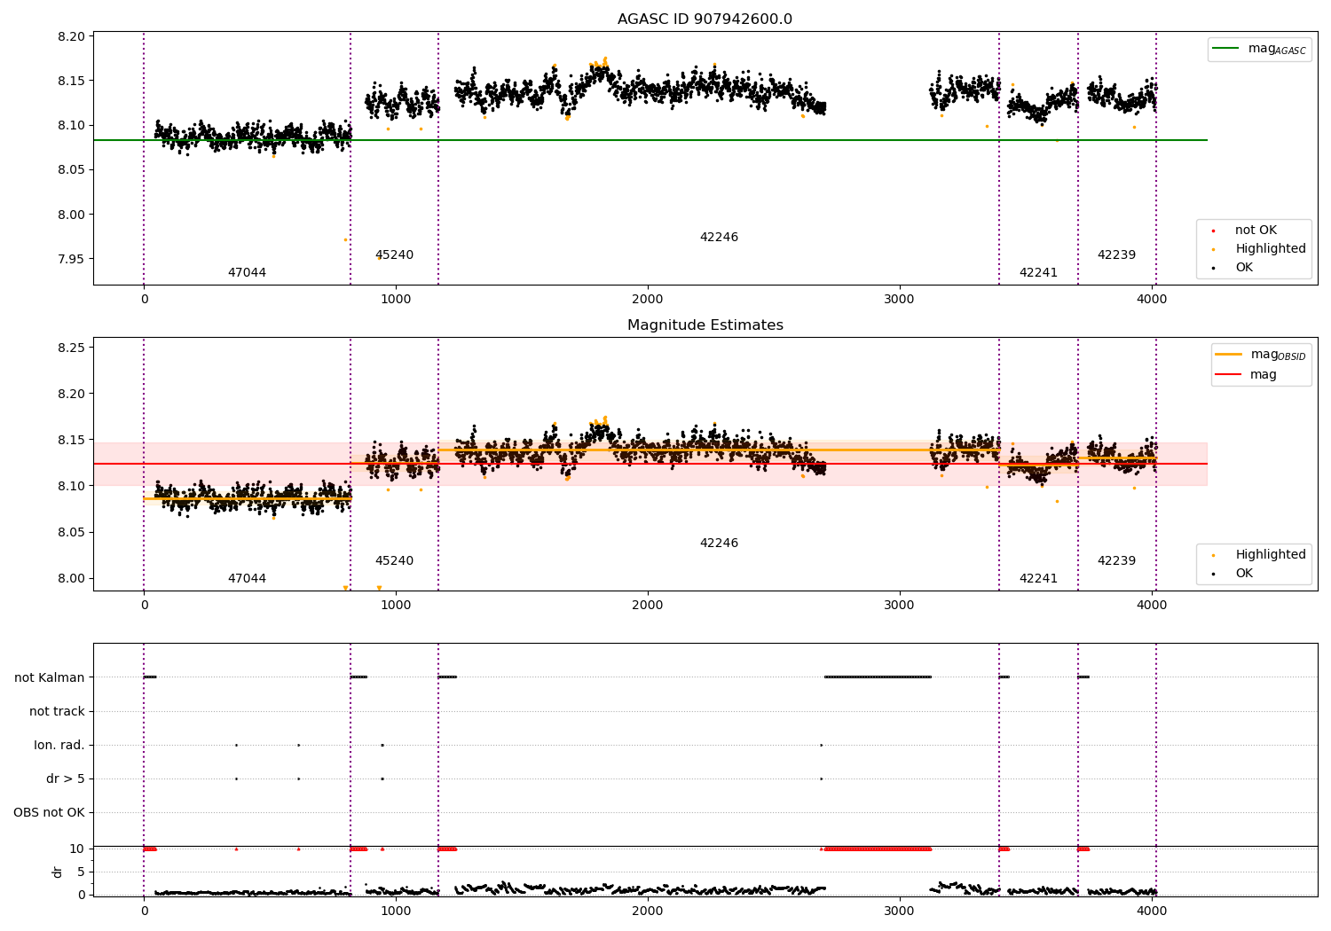Click the 8.00 y-tick in Magnitude Estimates plot
This screenshot has width=1331, height=931.
(72, 578)
